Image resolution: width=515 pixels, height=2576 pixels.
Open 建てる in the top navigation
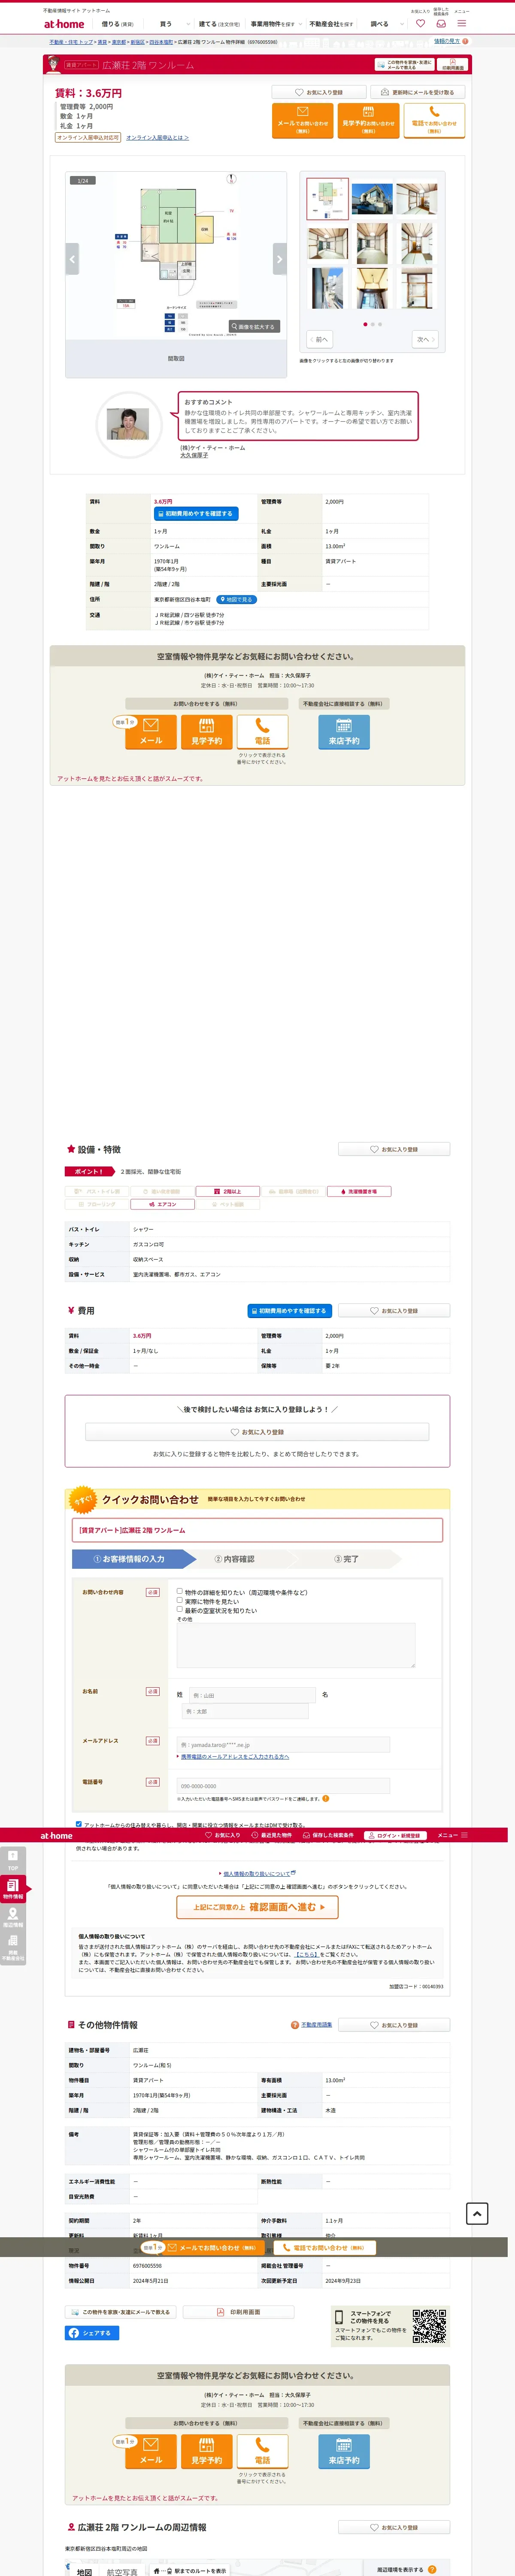219,24
